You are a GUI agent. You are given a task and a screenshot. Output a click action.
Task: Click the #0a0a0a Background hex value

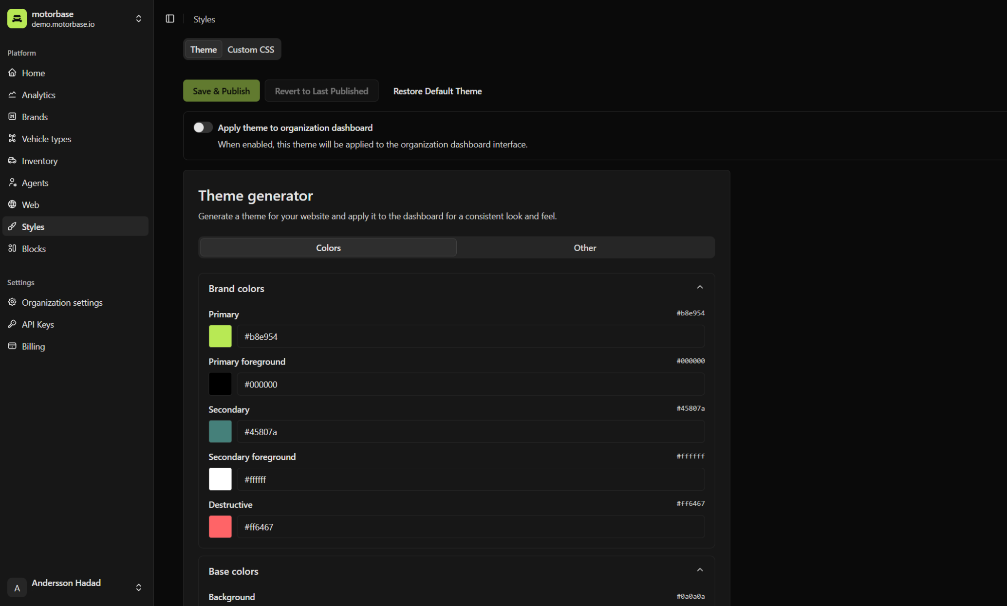click(690, 596)
